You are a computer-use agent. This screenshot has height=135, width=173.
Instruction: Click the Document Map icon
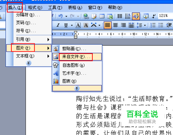click(146, 16)
